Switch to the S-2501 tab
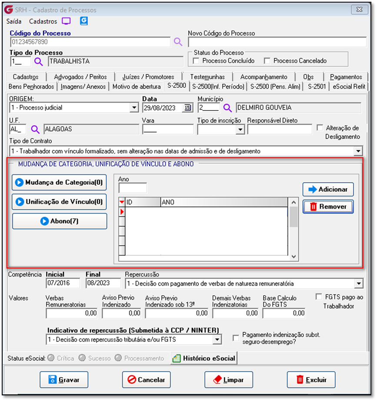Image resolution: width=377 pixels, height=401 pixels. [x=317, y=87]
